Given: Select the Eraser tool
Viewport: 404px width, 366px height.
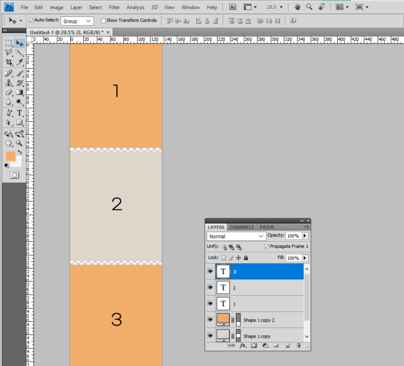Looking at the screenshot, I should (x=9, y=93).
